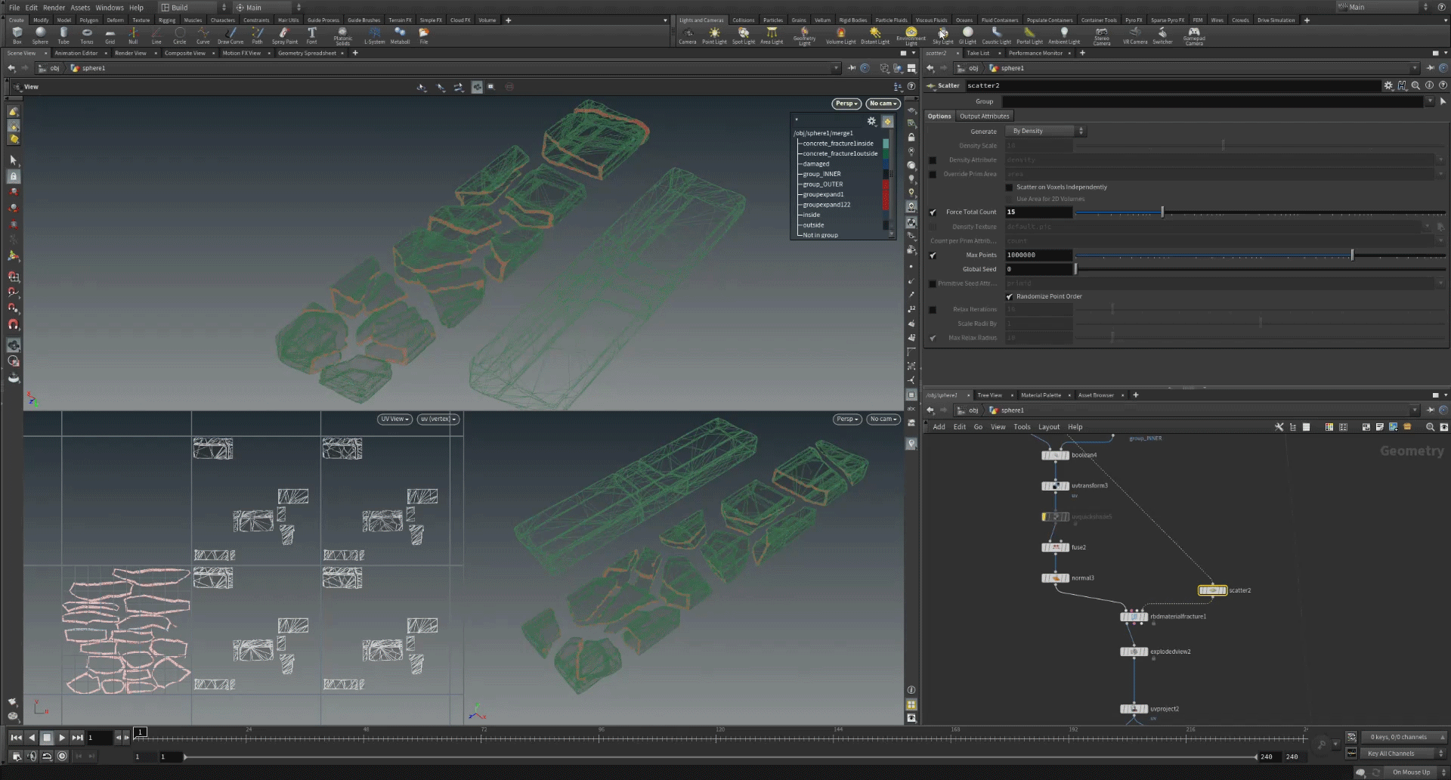Switch to the Output Attributes tab

coord(984,116)
